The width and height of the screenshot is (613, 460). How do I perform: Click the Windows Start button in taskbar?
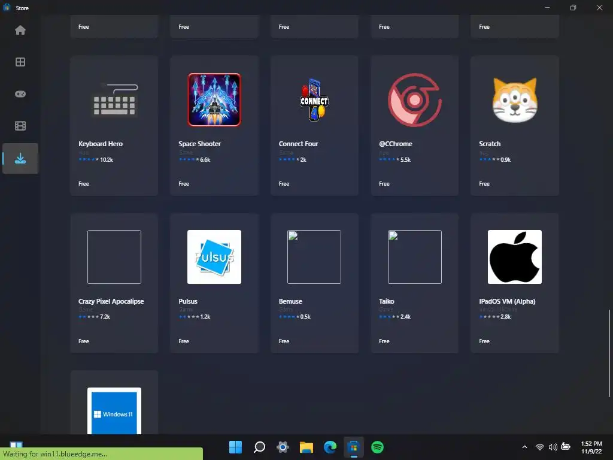point(235,447)
